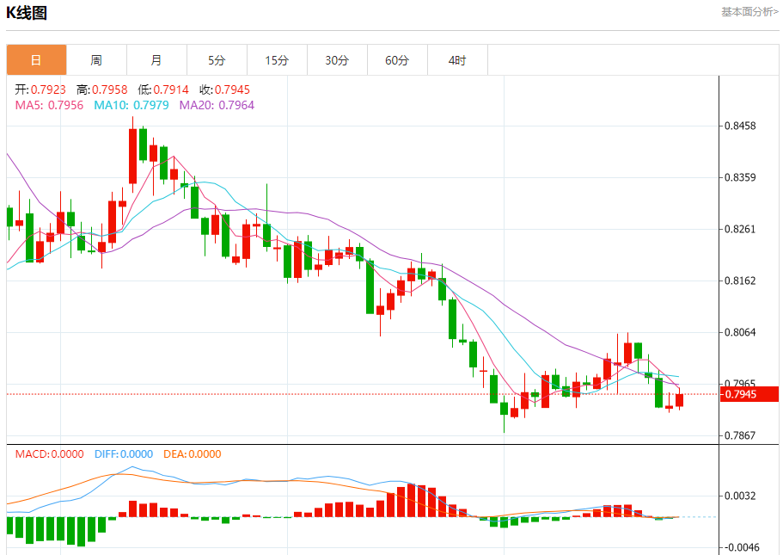Click the last red candlestick on the chart
Screen dimensions: 783x555
pos(680,400)
